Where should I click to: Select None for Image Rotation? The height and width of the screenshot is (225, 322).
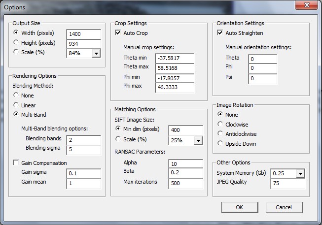(x=220, y=114)
